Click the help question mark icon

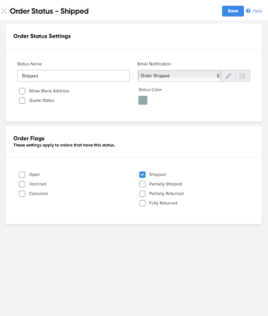click(x=248, y=10)
